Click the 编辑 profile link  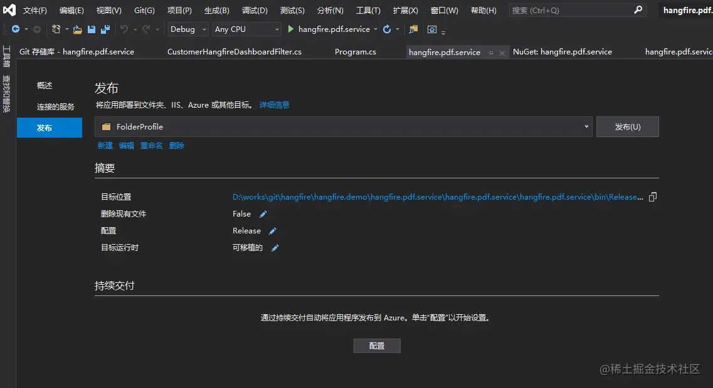point(127,145)
